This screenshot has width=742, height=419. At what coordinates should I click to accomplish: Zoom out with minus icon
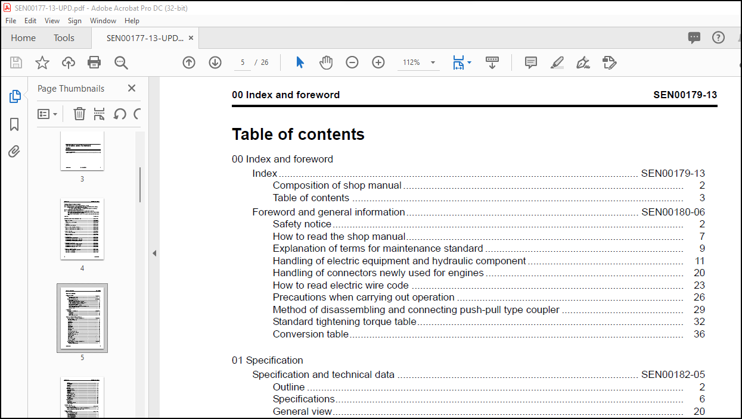(352, 62)
